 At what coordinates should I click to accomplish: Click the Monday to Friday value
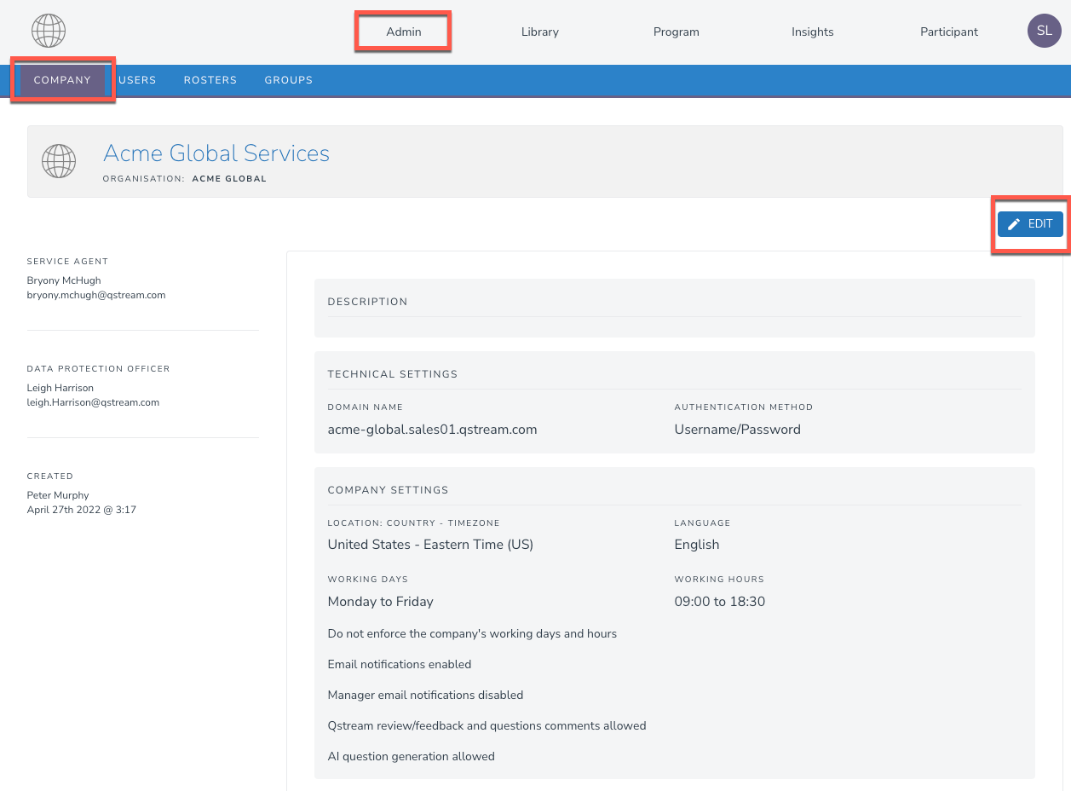(x=381, y=602)
